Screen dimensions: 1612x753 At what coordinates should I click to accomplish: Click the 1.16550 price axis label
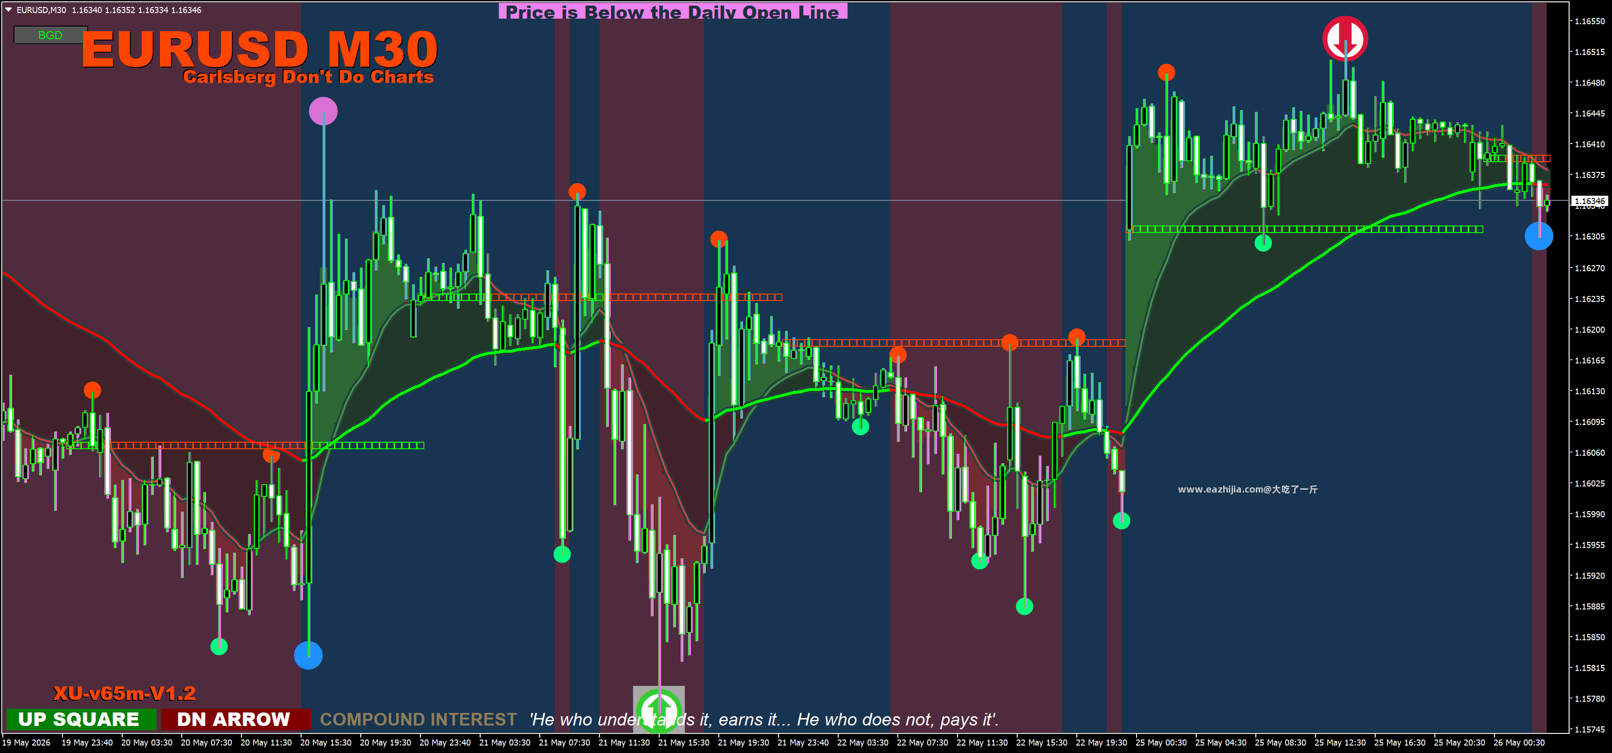pos(1590,21)
